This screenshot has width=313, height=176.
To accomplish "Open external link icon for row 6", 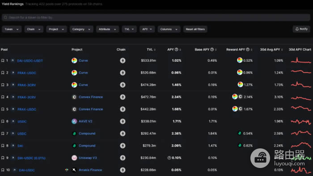I will (13, 121).
